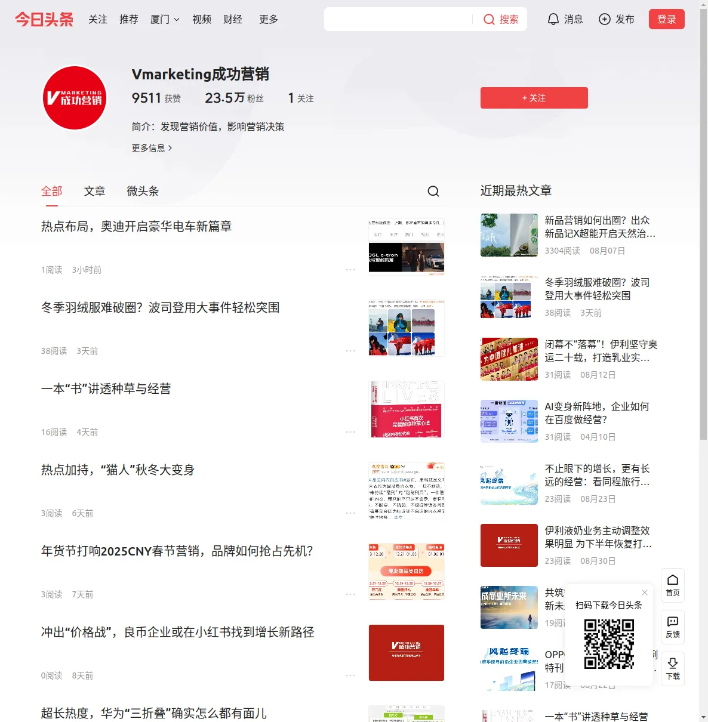Click red Vmarketing thumbnail of 价格战 article
The width and height of the screenshot is (708, 722).
[x=407, y=653]
